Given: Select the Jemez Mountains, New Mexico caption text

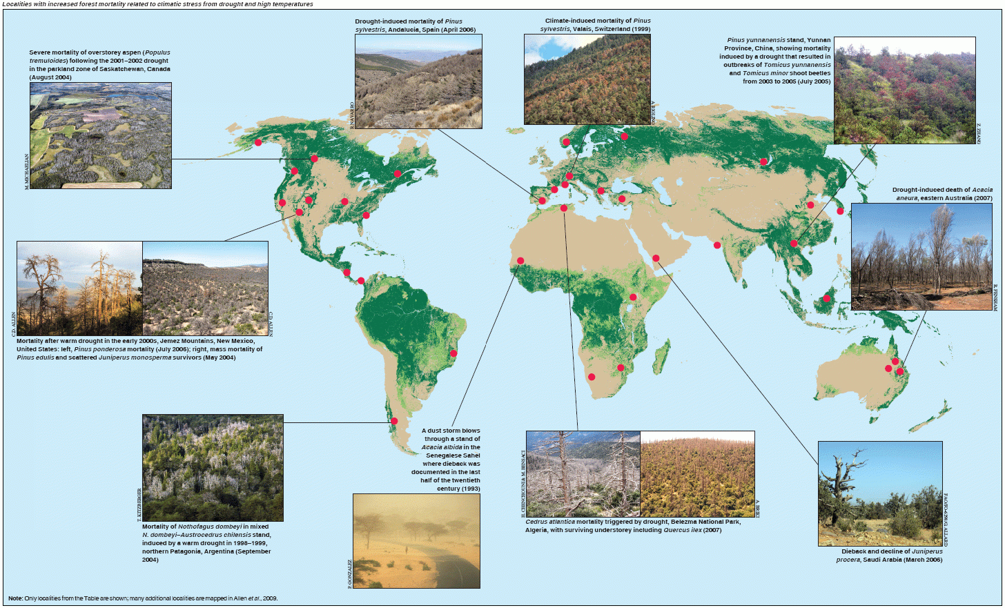Looking at the screenshot, I should click(x=139, y=349).
